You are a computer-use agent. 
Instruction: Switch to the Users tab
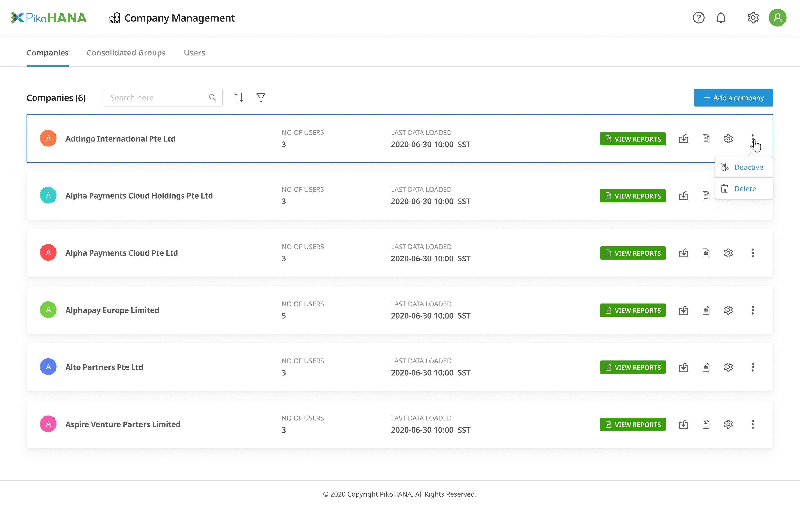(x=194, y=52)
